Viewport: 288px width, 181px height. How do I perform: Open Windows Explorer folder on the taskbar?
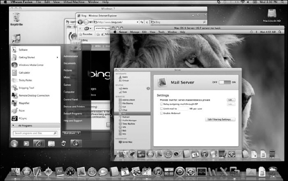click(x=51, y=144)
